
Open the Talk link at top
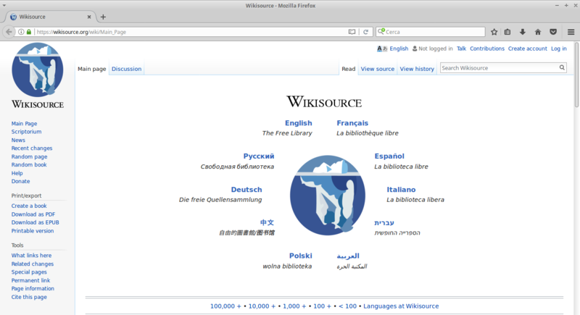(461, 49)
